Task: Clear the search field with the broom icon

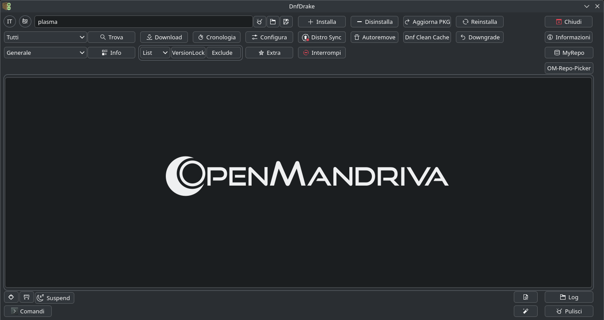Action: tap(260, 22)
